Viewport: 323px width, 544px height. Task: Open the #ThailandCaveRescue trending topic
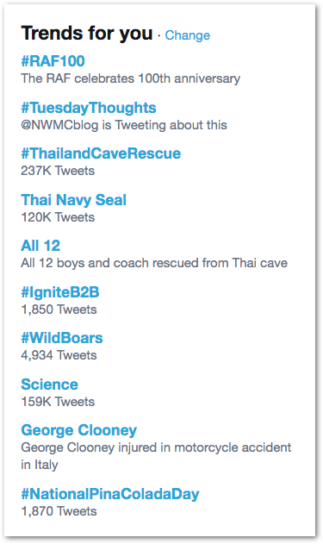coord(101,153)
